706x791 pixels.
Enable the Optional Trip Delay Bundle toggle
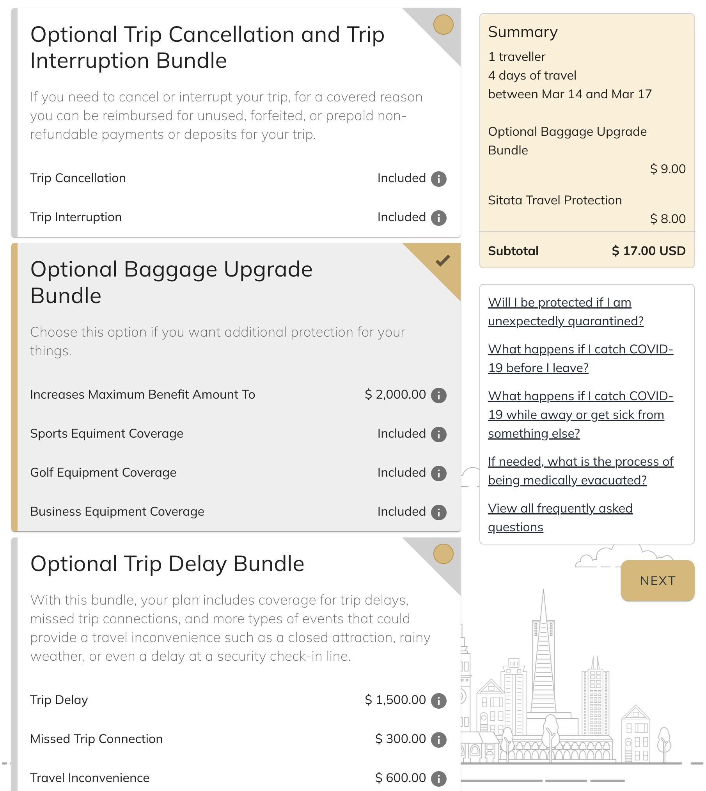click(x=443, y=554)
